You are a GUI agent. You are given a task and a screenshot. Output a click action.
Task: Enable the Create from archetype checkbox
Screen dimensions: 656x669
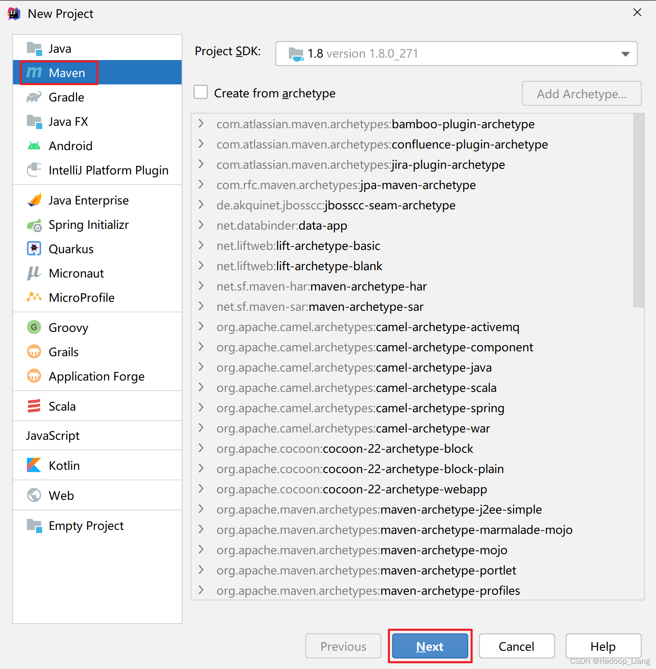pos(201,92)
